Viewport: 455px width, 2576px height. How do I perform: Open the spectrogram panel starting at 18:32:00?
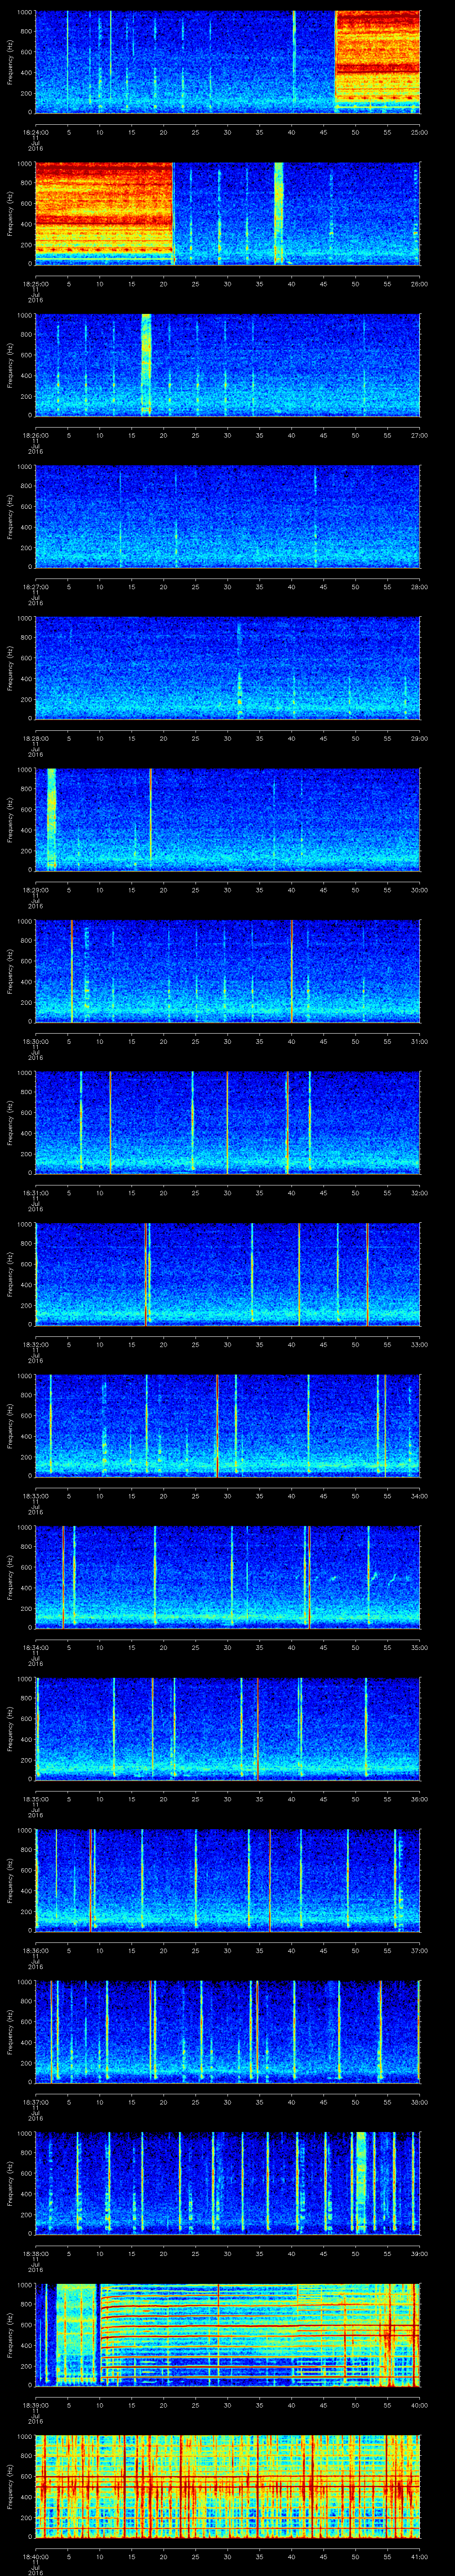pyautogui.click(x=228, y=1274)
